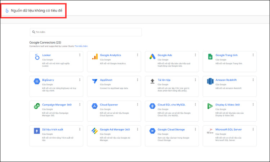Click the Cloud Spanner icon
The width and height of the screenshot is (270, 162).
(95, 106)
